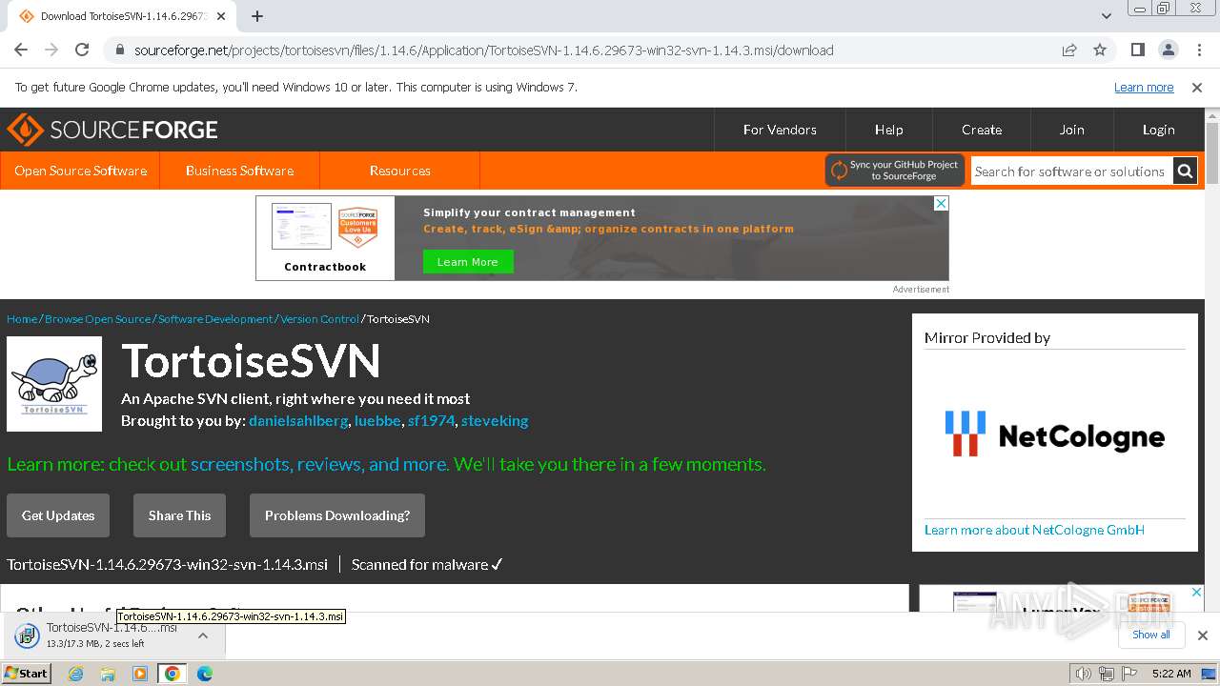1220x686 pixels.
Task: Click the search magnifier icon on SourceForge
Action: [x=1185, y=171]
